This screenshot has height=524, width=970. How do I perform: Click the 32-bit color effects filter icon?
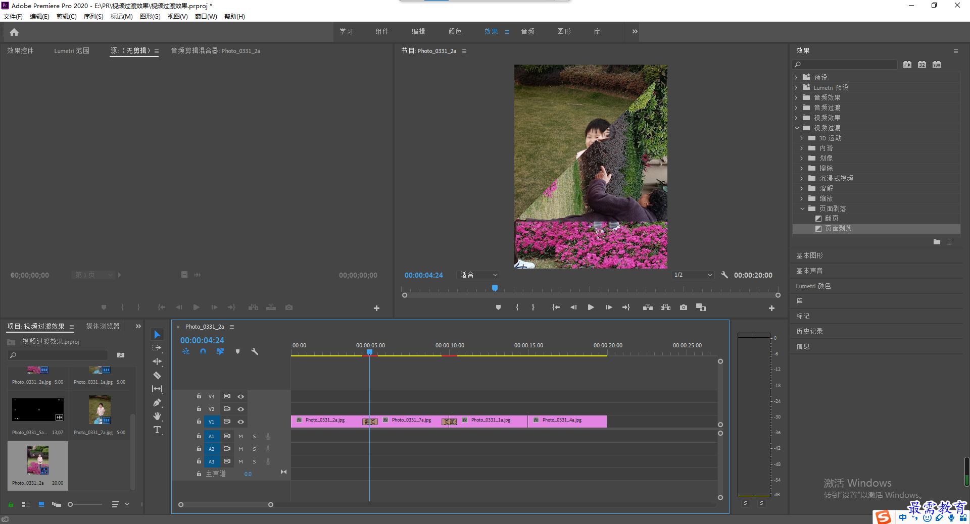tap(922, 65)
